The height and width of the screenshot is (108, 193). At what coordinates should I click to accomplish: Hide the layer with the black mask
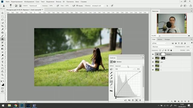(x=153, y=58)
